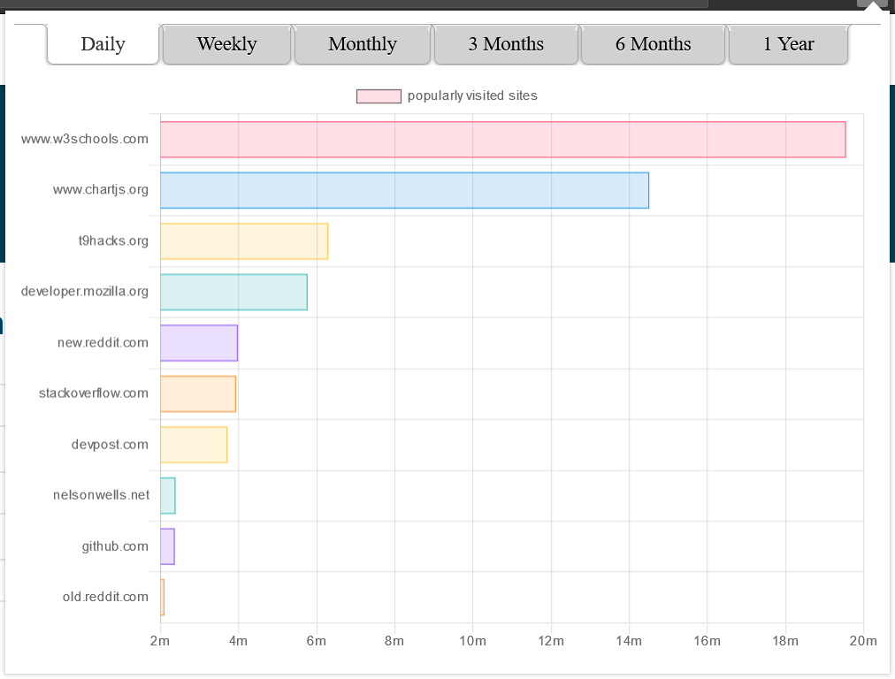This screenshot has width=895, height=679.
Task: Select the new.reddit.com purple bar
Action: pyautogui.click(x=199, y=343)
